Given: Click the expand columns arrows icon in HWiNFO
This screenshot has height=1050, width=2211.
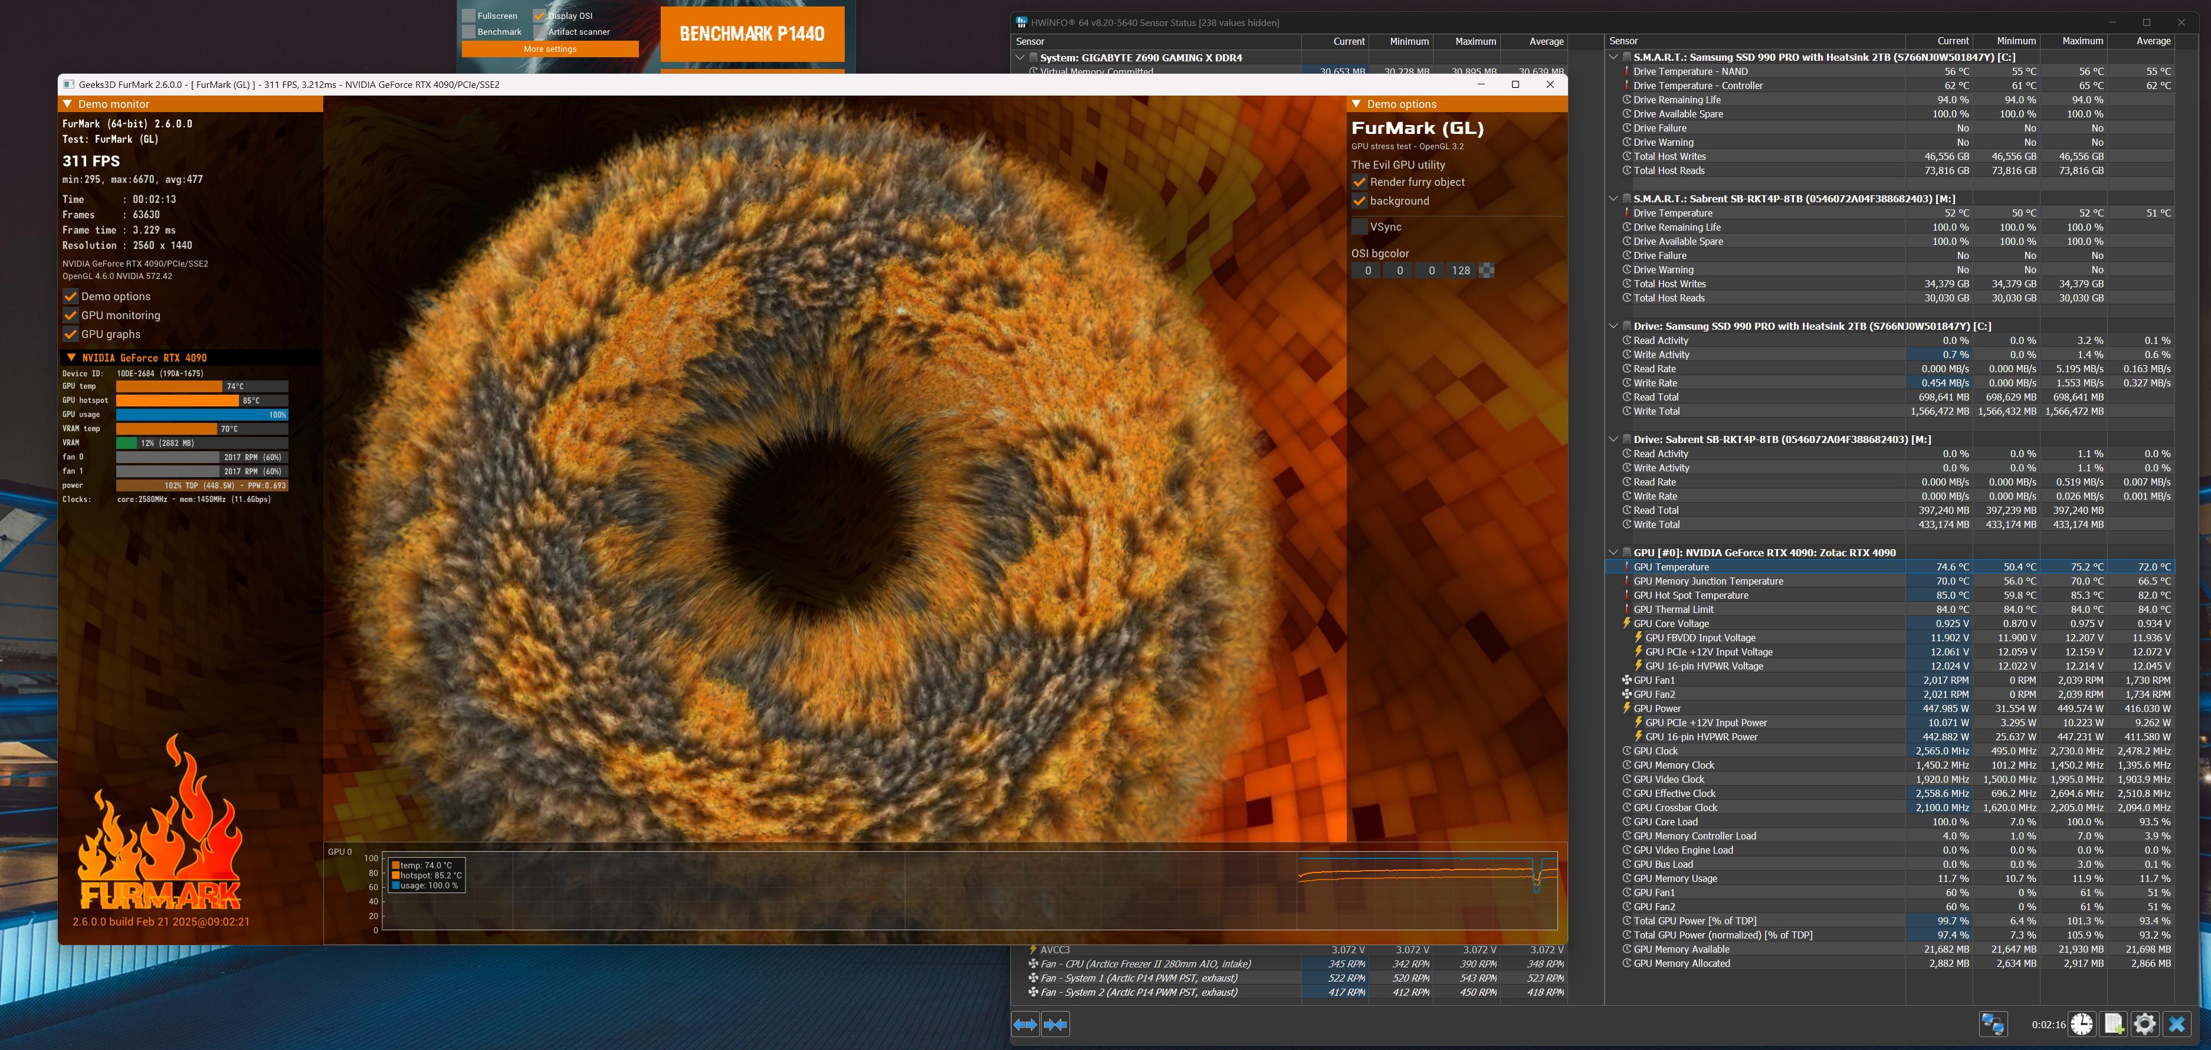Looking at the screenshot, I should (1026, 1024).
